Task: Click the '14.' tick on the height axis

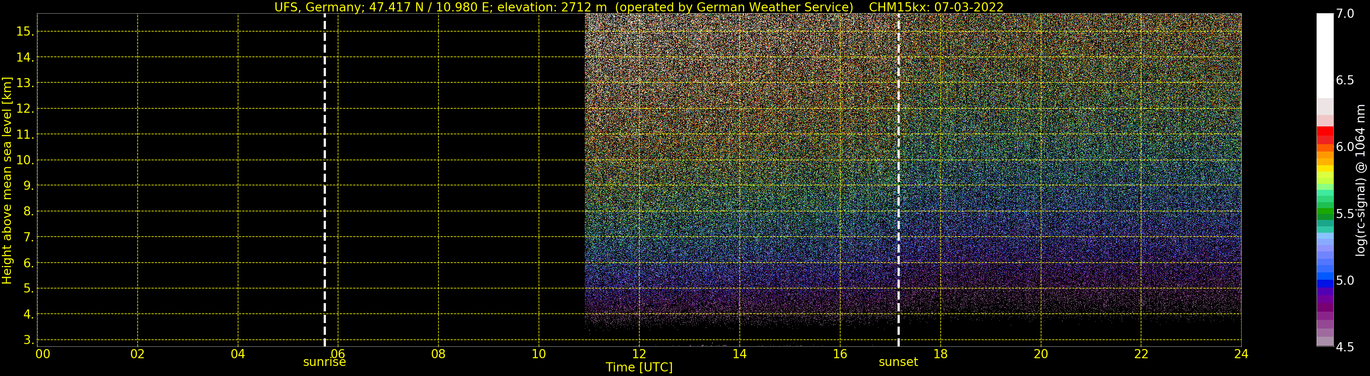Action: [25, 57]
